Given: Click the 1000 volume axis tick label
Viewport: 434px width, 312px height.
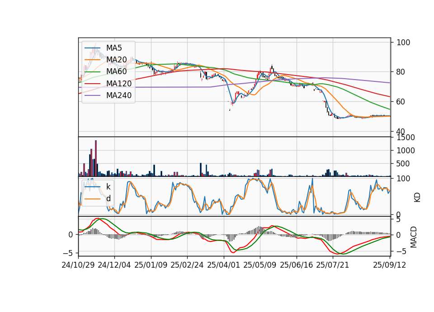Looking at the screenshot, I should pyautogui.click(x=406, y=151).
